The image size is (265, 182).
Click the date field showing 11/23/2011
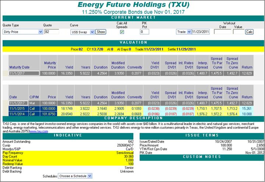click(201, 32)
